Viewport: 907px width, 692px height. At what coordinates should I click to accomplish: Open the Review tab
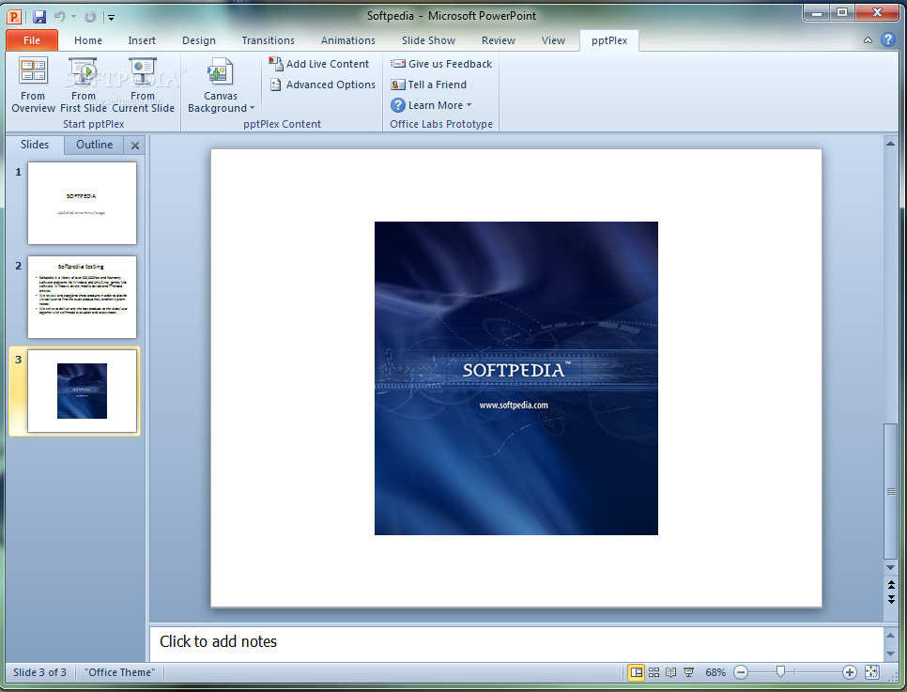pos(498,40)
